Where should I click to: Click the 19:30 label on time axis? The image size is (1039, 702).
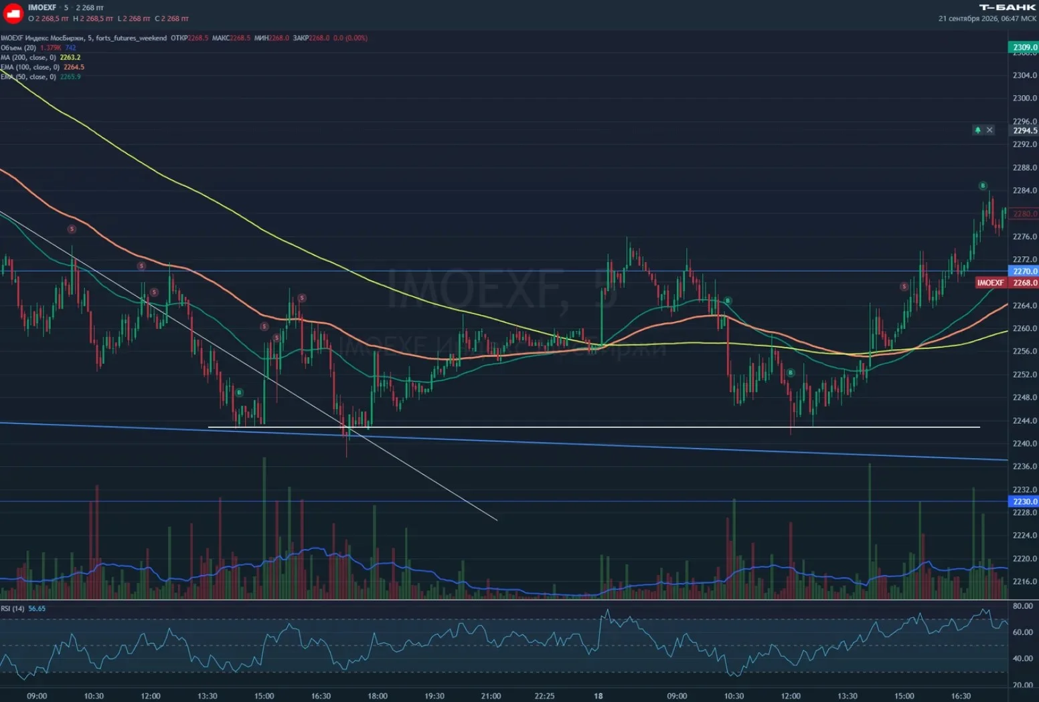[x=434, y=696]
